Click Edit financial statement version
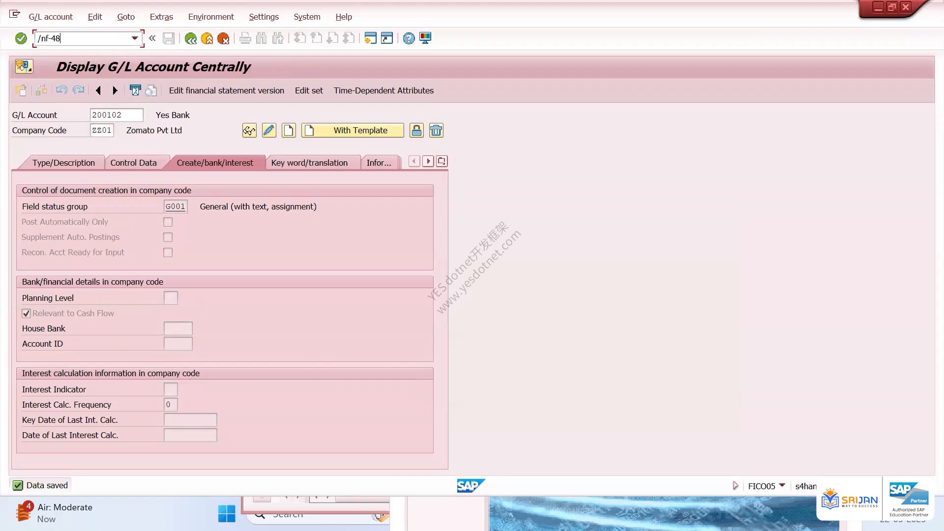 tap(227, 90)
